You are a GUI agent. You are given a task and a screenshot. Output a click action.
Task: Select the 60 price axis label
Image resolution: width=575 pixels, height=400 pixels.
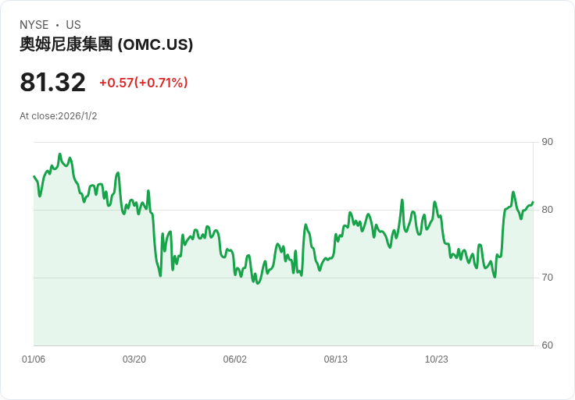547,345
